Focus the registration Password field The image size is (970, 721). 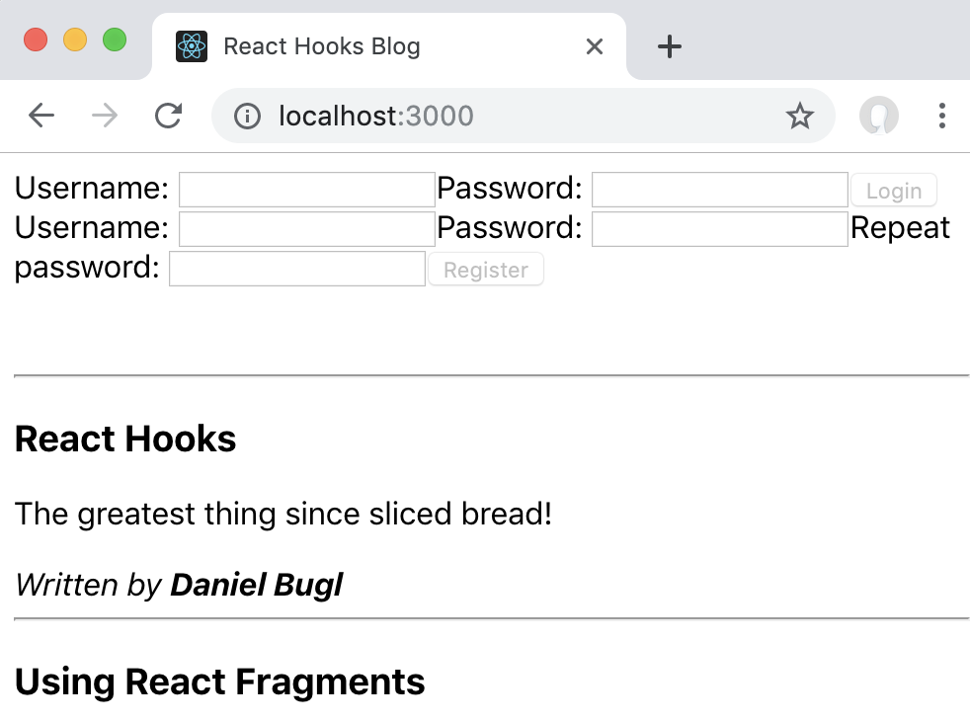point(719,229)
